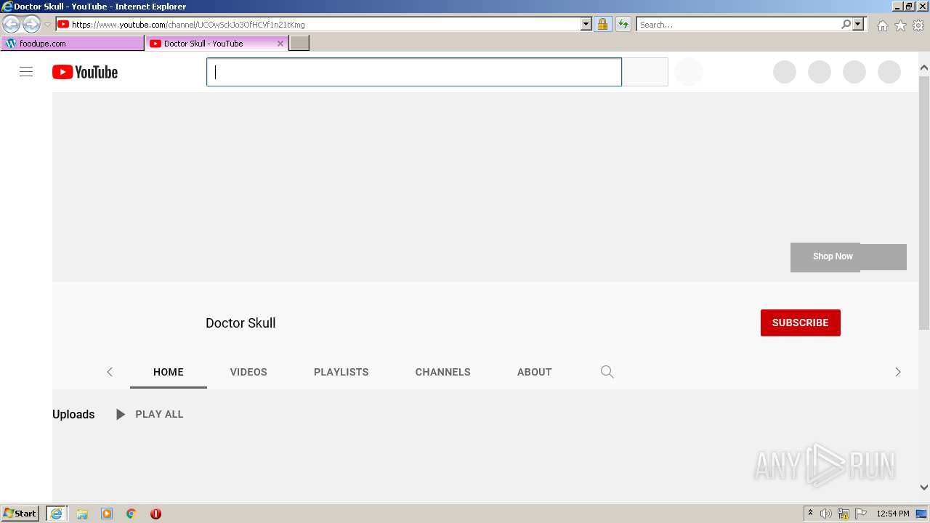Click the vertical scrollbar thumb

pyautogui.click(x=924, y=202)
